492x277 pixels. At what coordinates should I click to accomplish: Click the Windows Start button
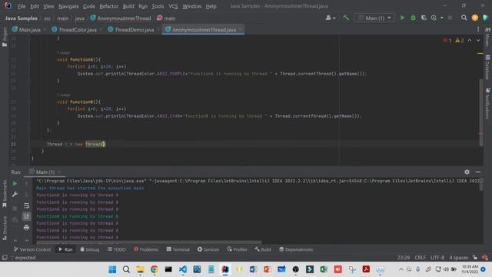112,269
